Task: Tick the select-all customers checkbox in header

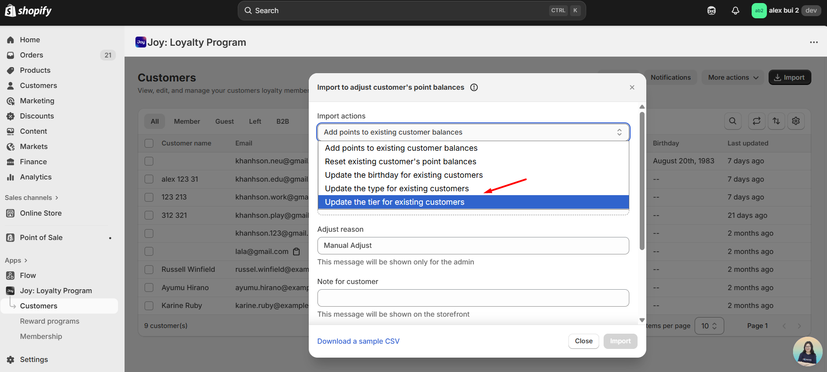Action: tap(149, 143)
